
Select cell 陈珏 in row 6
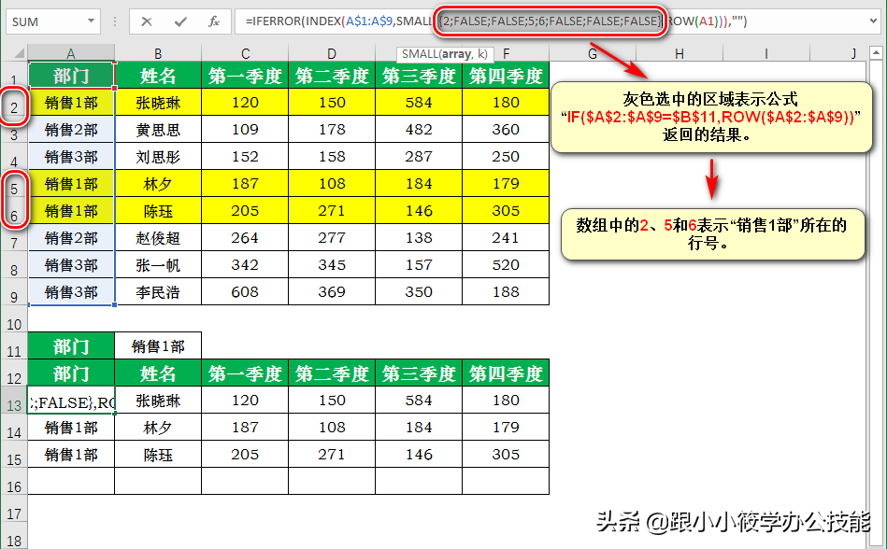pyautogui.click(x=158, y=211)
